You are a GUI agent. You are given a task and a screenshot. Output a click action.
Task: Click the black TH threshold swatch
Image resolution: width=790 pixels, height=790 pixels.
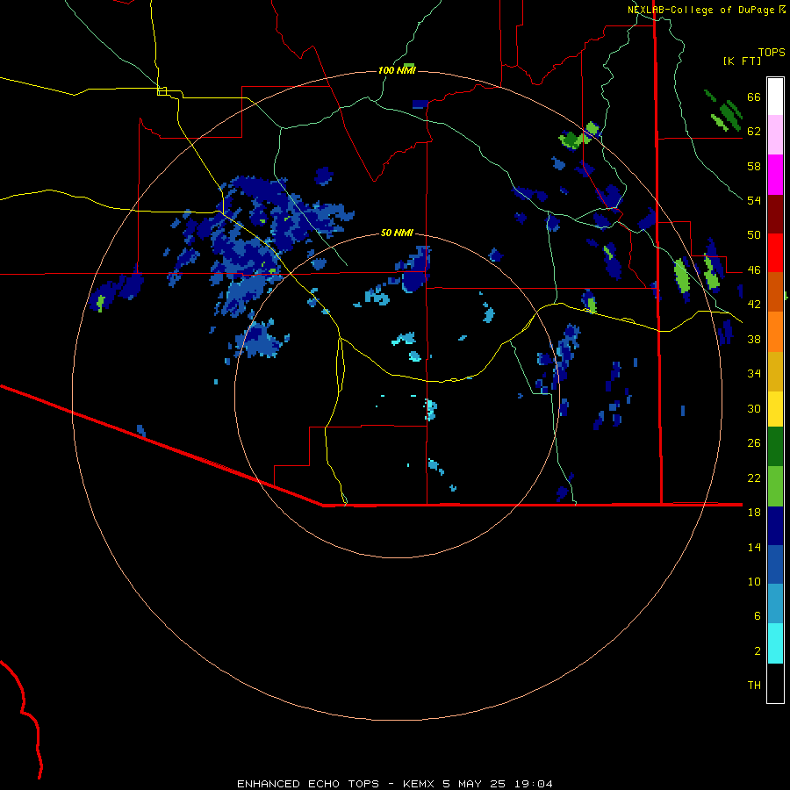pyautogui.click(x=775, y=683)
